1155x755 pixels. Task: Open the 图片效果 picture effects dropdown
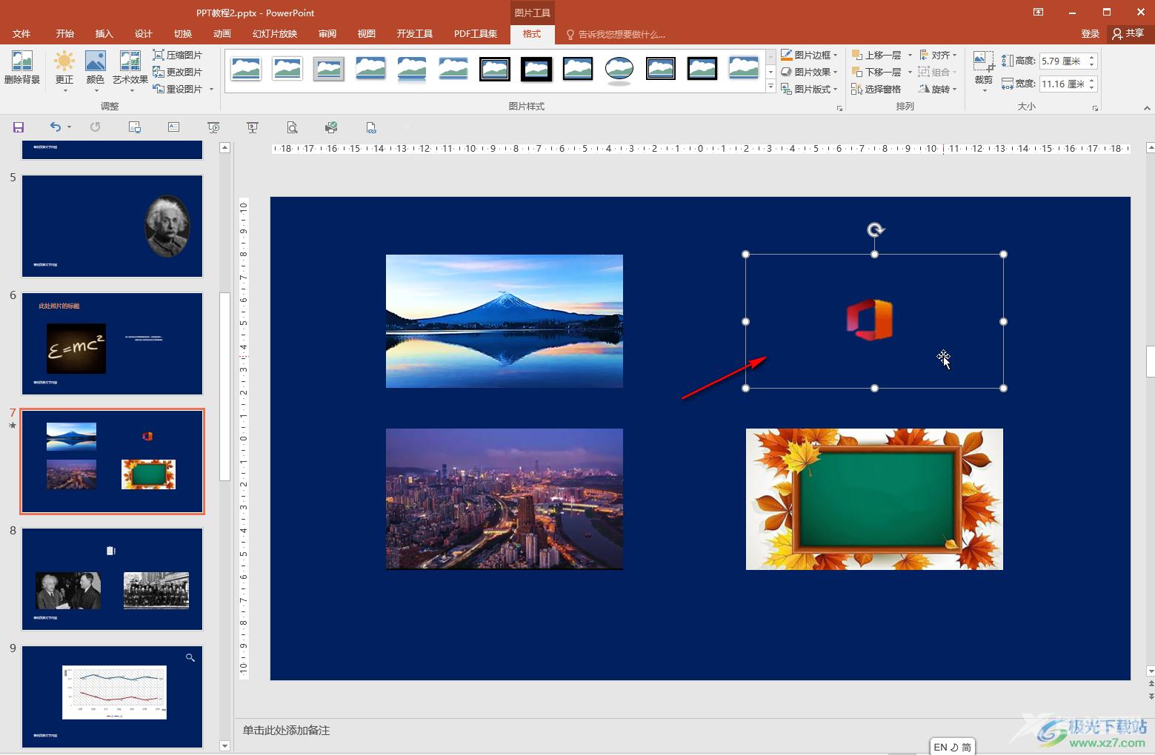[x=809, y=72]
